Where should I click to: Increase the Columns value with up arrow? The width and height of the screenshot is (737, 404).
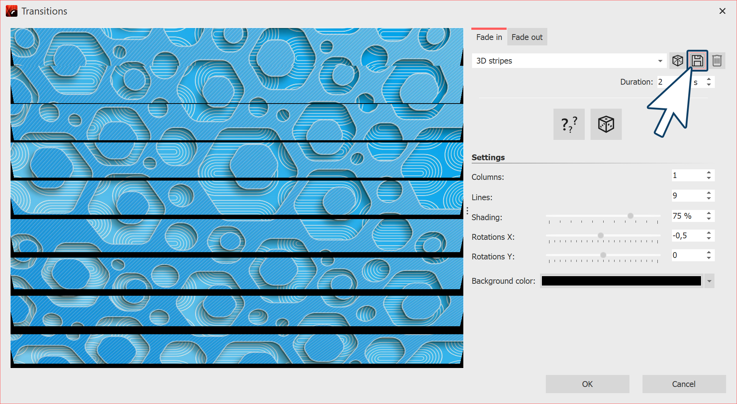(709, 173)
